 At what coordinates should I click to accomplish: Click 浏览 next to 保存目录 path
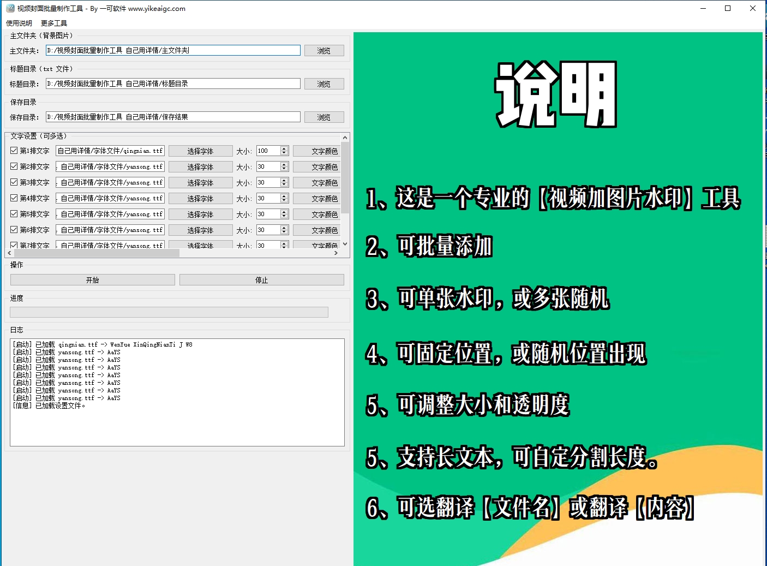pyautogui.click(x=324, y=117)
